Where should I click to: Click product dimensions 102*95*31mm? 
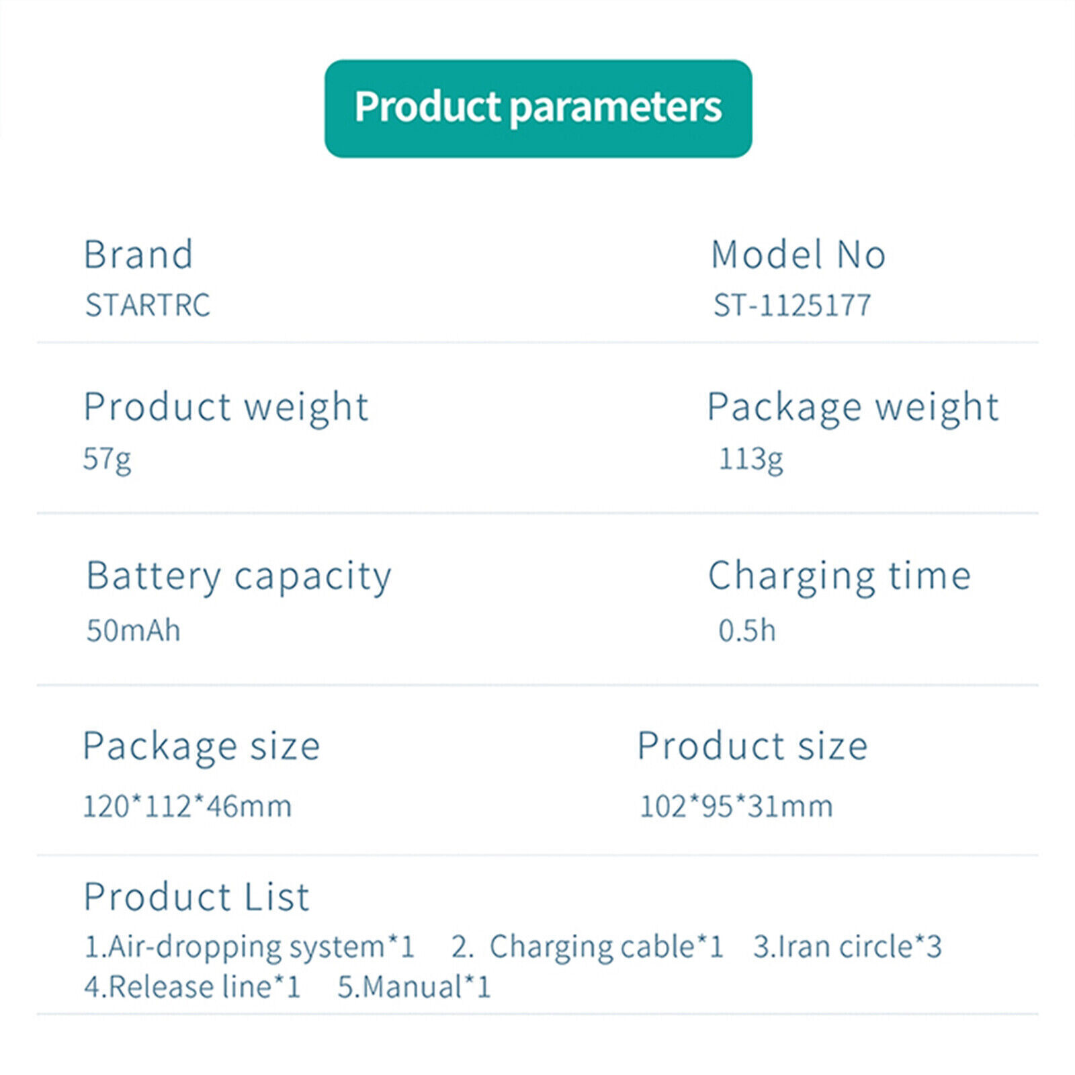(x=736, y=806)
